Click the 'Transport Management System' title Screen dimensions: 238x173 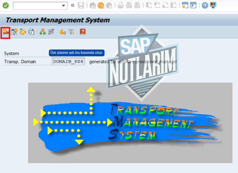pos(58,20)
